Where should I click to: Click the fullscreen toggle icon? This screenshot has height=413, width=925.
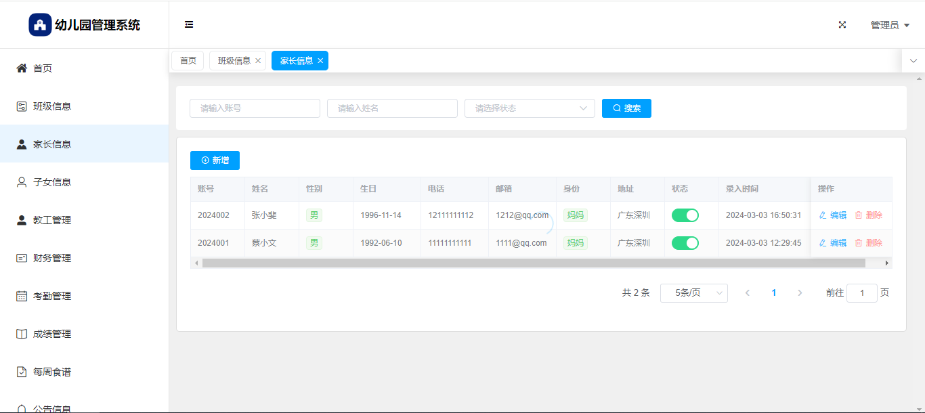tap(842, 25)
